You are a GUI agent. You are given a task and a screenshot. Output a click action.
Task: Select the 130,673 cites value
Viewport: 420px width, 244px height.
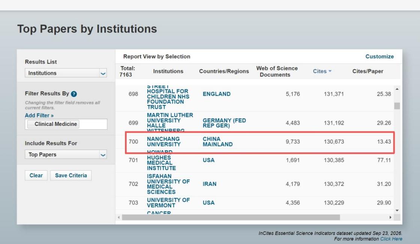click(x=334, y=142)
